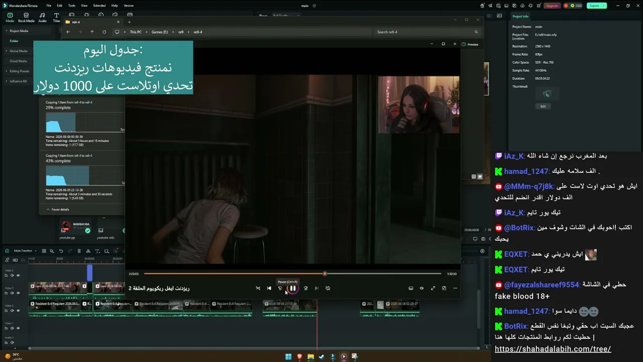Screen dimensions: 643x362
Task: Click the Search re9-4 field in Explorer
Action: click(x=427, y=32)
